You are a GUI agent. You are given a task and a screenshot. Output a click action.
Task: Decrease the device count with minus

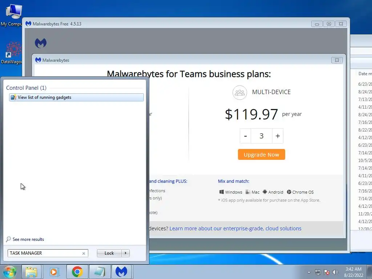pos(245,136)
